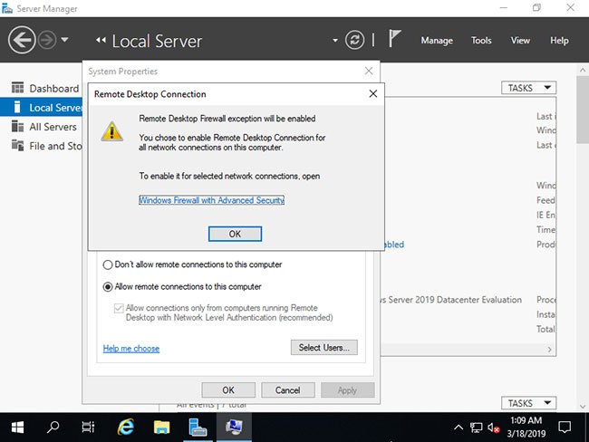Open the Help menu
The image size is (589, 442).
tap(559, 40)
